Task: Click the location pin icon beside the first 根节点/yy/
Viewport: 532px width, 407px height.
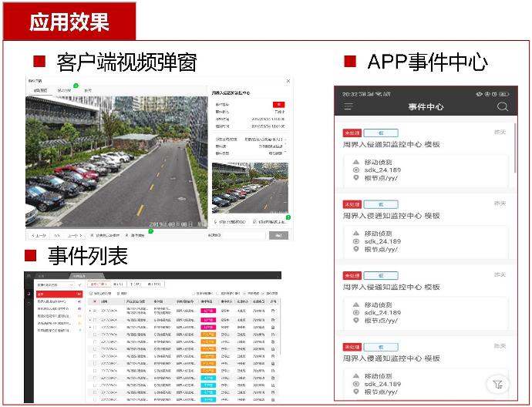Action: [x=355, y=178]
